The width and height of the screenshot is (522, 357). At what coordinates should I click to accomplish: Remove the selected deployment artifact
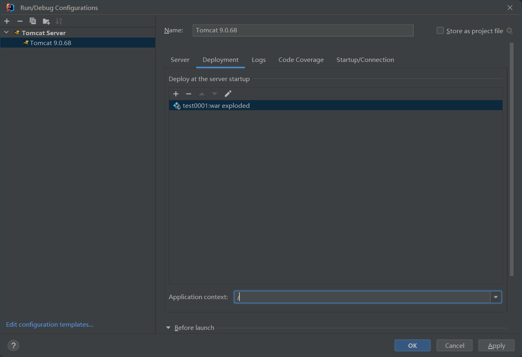tap(189, 94)
